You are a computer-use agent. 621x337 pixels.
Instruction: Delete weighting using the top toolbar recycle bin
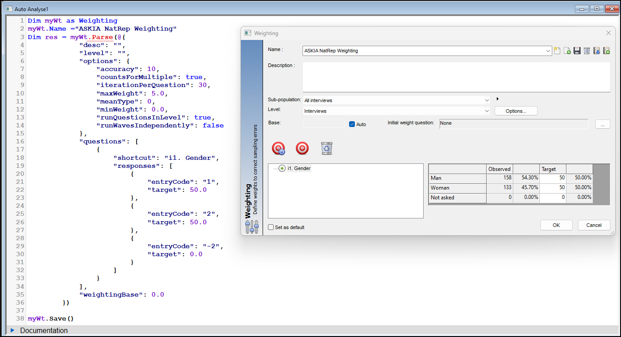(x=587, y=51)
